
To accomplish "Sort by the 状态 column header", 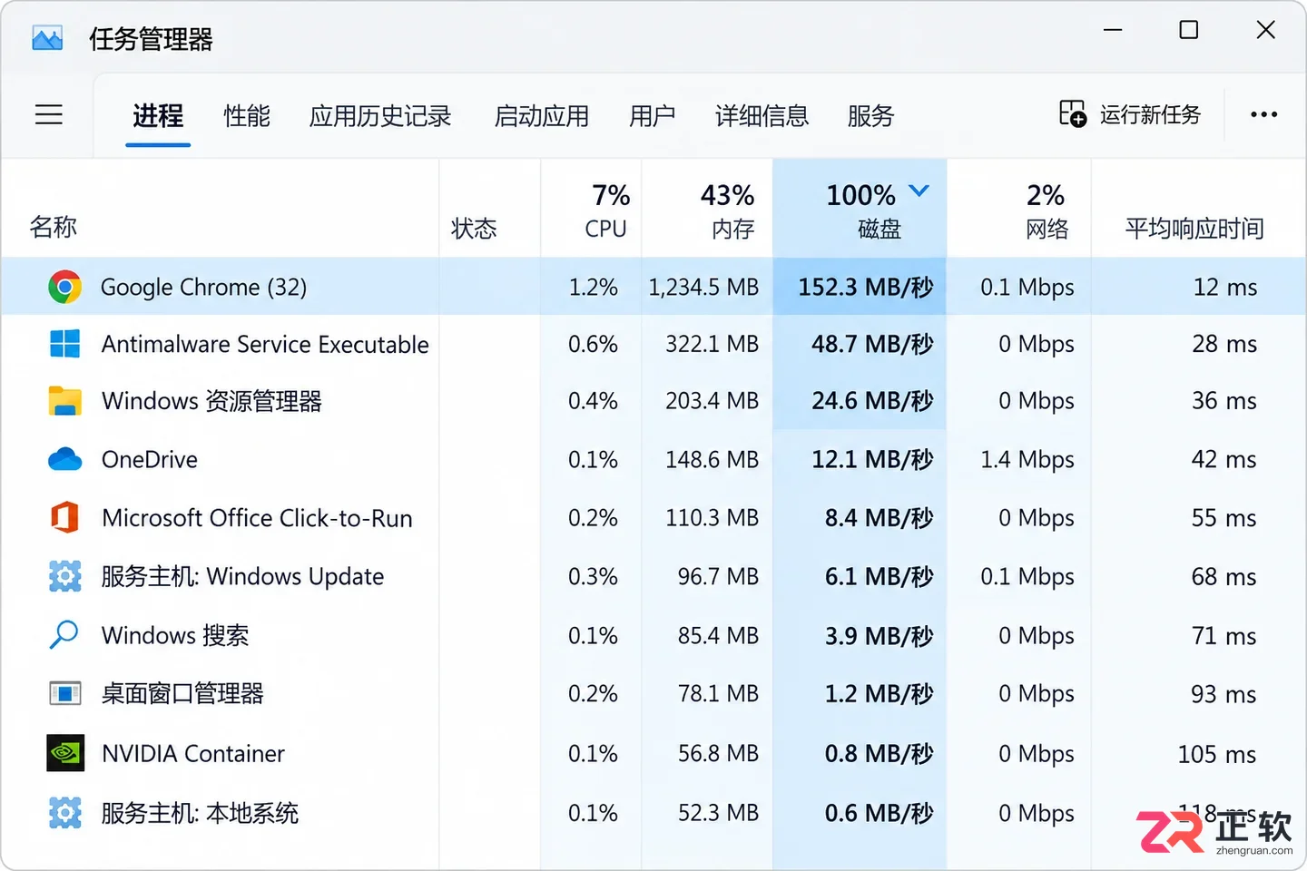I will point(474,228).
